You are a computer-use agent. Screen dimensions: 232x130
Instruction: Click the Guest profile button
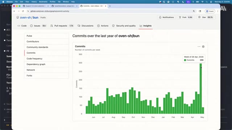210,11
